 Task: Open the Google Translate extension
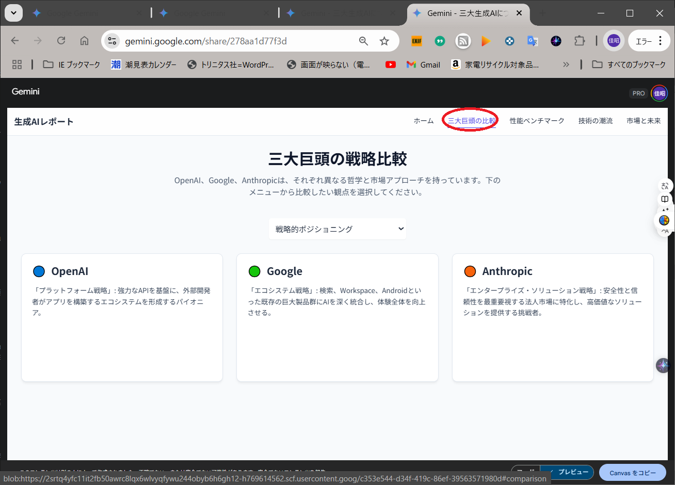tap(533, 41)
